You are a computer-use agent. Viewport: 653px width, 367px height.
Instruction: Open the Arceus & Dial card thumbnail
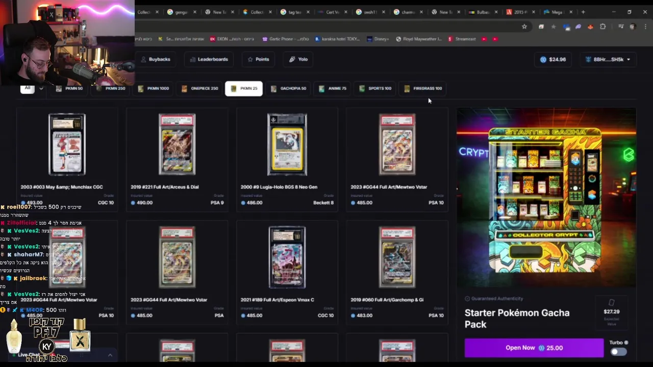pyautogui.click(x=177, y=145)
